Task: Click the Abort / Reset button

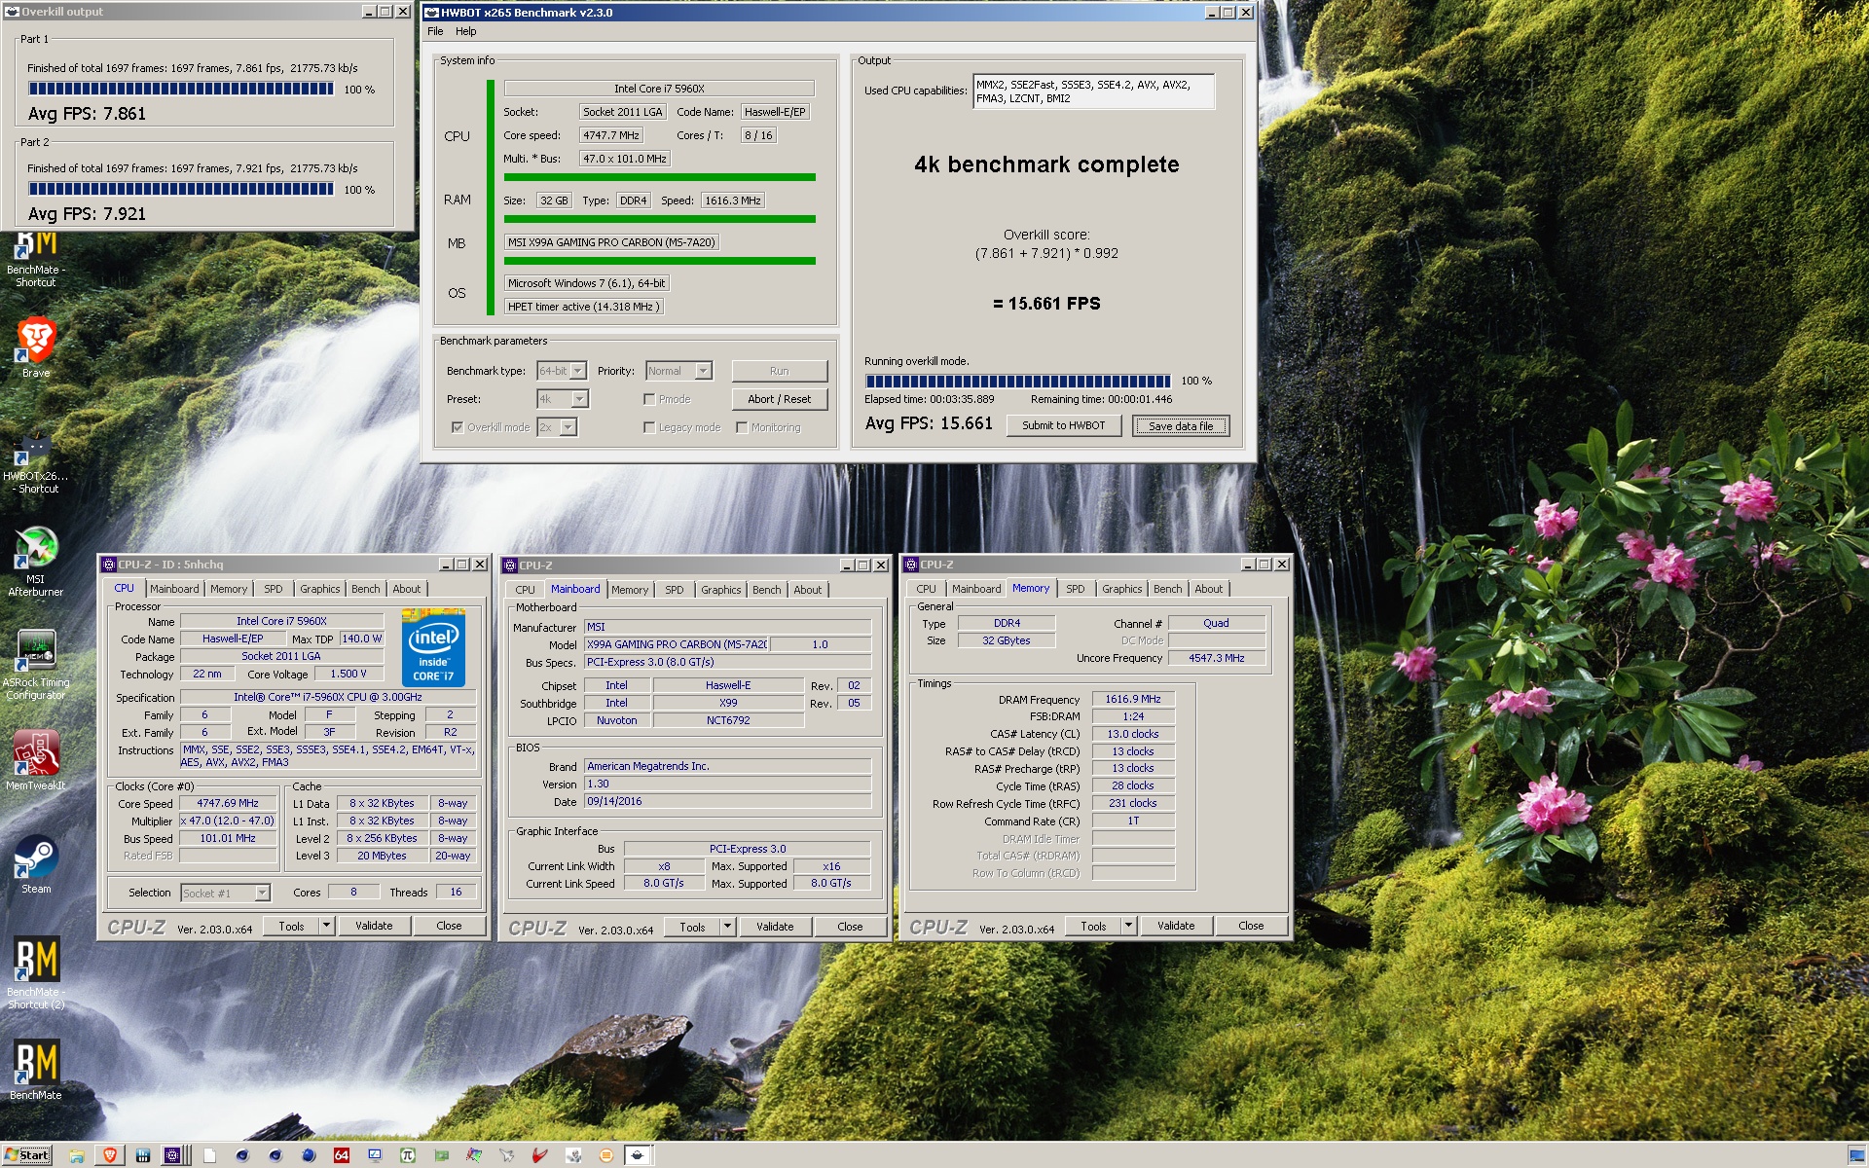Action: coord(780,399)
